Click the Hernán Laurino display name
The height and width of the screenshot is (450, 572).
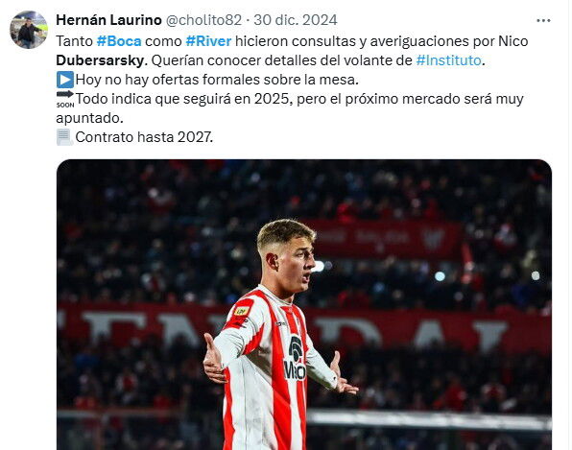[108, 20]
